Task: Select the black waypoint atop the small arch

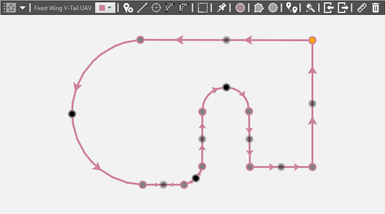Action: point(226,87)
